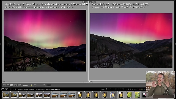Viewport: 176px width, 99px height.
Task: Click the Select label tag
Action: 85,2
